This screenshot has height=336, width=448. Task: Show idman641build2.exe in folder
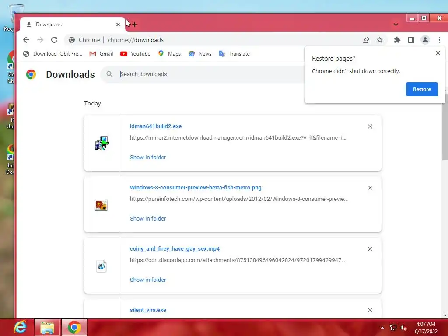click(148, 157)
